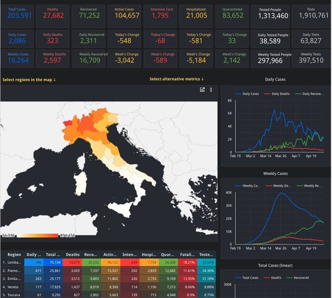This screenshot has width=332, height=298.
Task: Select the Deaths 27,682 scorecard
Action: pos(53,16)
